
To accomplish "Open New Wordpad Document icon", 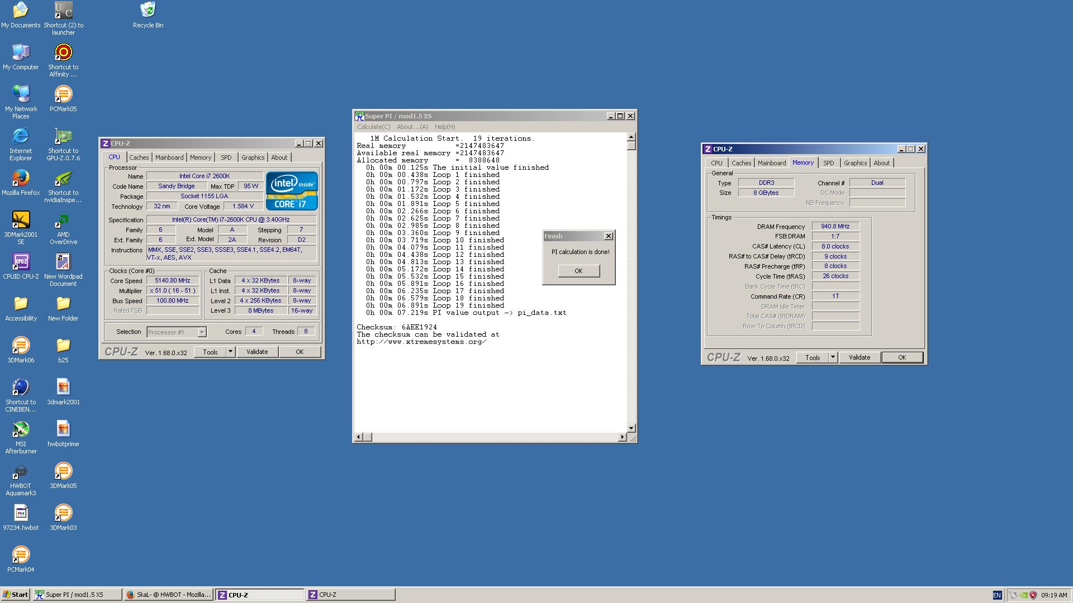I will (x=63, y=270).
